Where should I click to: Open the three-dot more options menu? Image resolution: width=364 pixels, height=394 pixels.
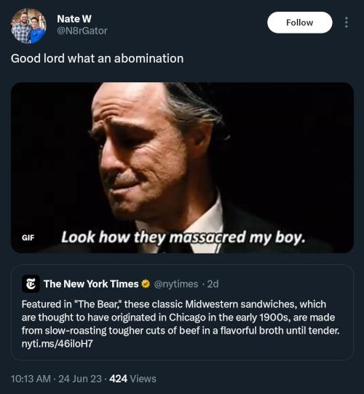pos(347,23)
